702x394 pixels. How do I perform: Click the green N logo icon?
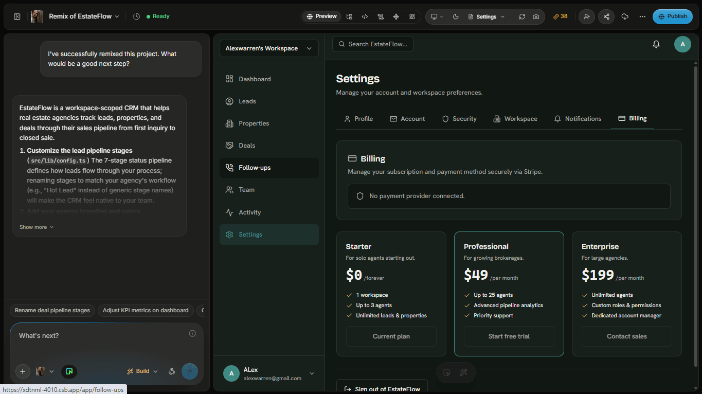point(69,371)
